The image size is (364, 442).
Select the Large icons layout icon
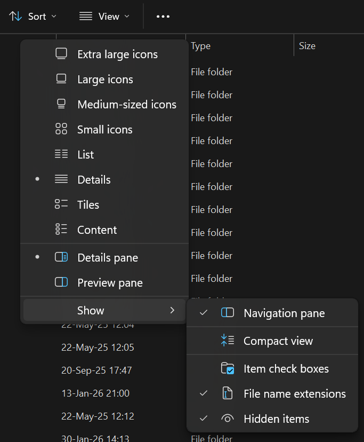[61, 79]
